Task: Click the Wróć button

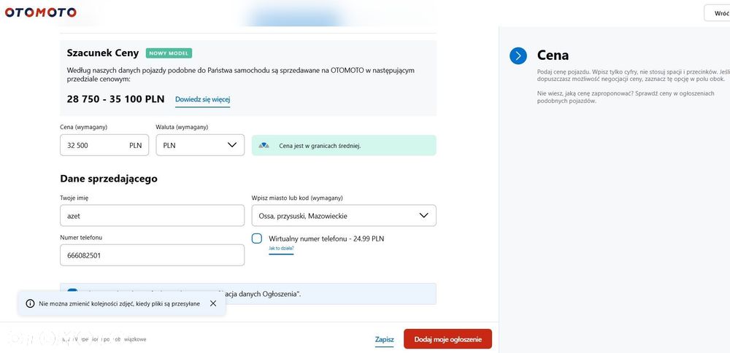Action: pos(718,13)
